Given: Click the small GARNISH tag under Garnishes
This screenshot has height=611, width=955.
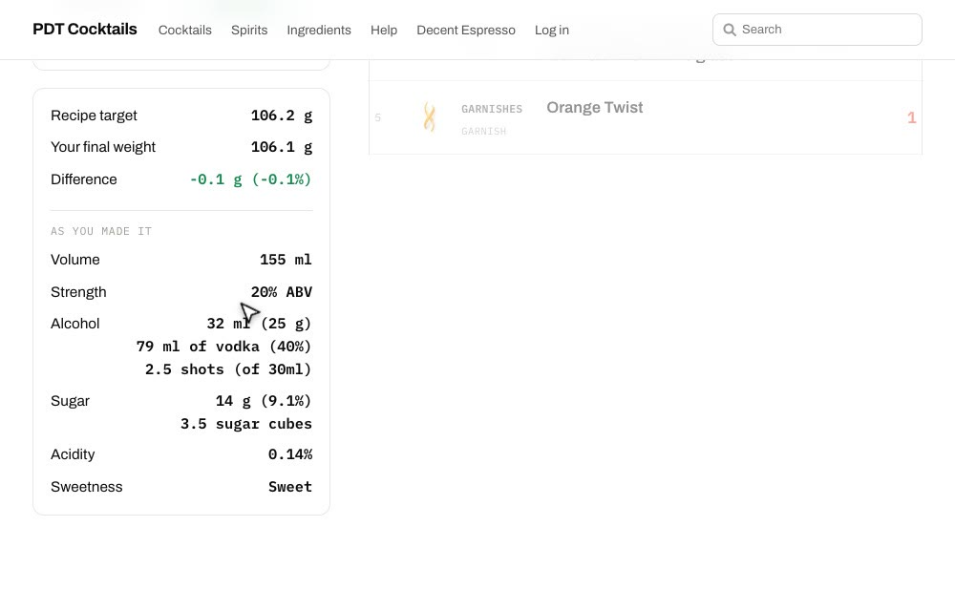Looking at the screenshot, I should click(483, 132).
